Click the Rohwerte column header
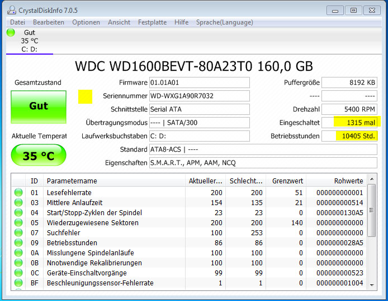The width and height of the screenshot is (388, 301). [336, 181]
